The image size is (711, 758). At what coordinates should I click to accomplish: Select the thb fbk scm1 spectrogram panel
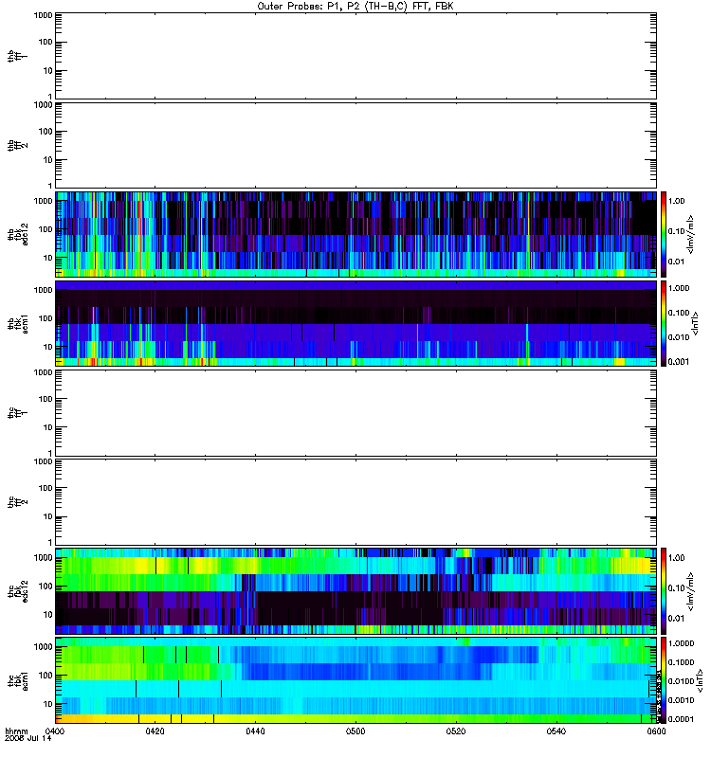pos(356,323)
